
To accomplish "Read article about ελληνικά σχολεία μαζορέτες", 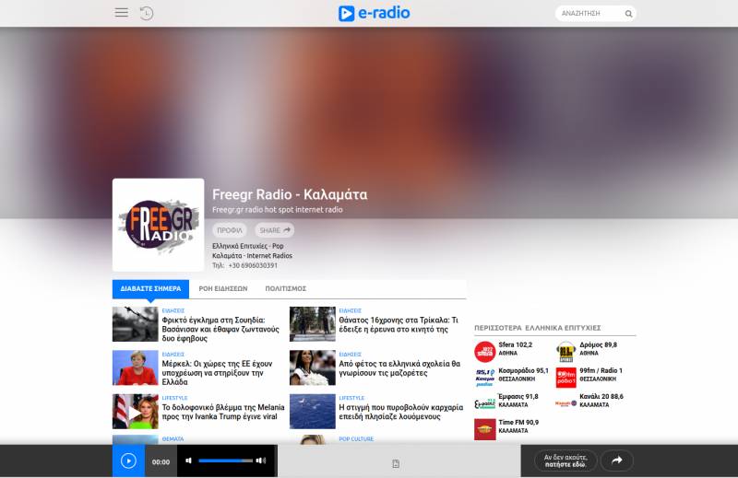I will [x=399, y=368].
